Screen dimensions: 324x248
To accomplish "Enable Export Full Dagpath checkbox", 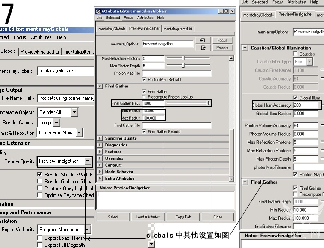I will pos(39,245).
